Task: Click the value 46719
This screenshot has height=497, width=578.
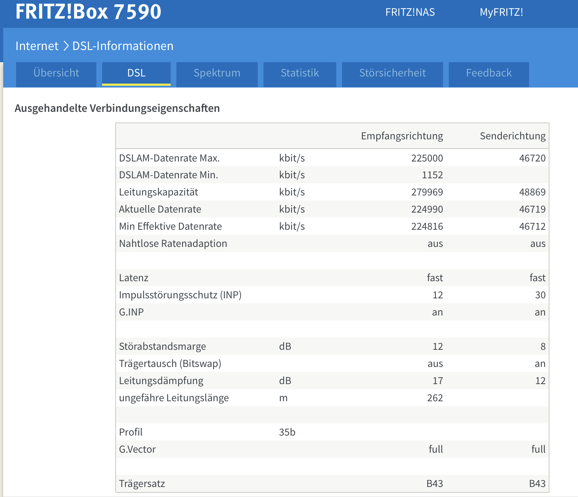Action: pyautogui.click(x=532, y=209)
